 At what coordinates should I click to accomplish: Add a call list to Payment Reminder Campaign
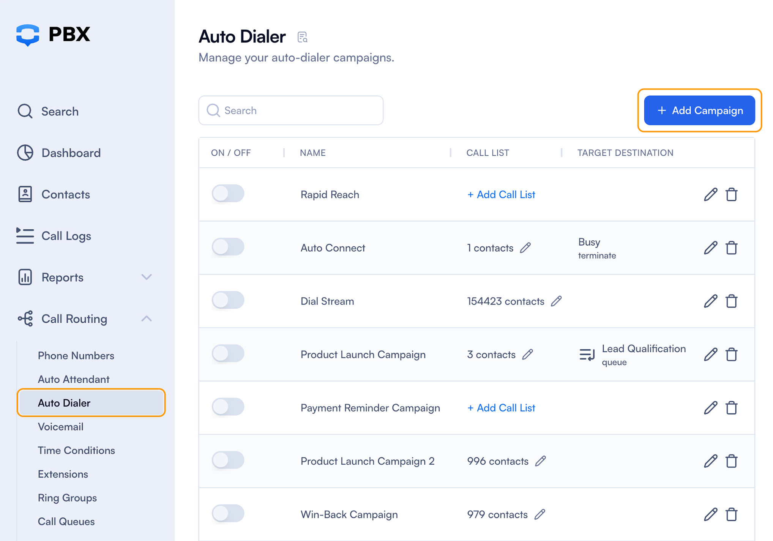point(501,408)
